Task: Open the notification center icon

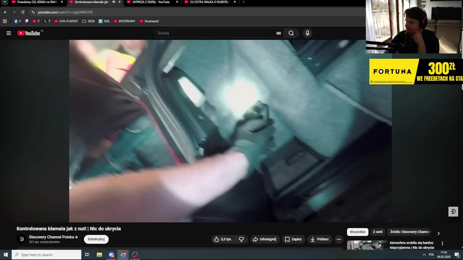Action: (x=457, y=255)
